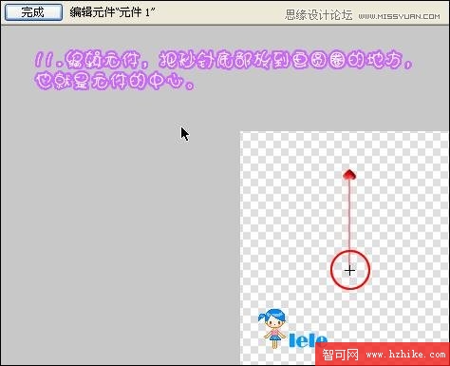Click the blue 'lele' text on canvas
Viewport: 450px width, 366px height.
click(x=308, y=340)
